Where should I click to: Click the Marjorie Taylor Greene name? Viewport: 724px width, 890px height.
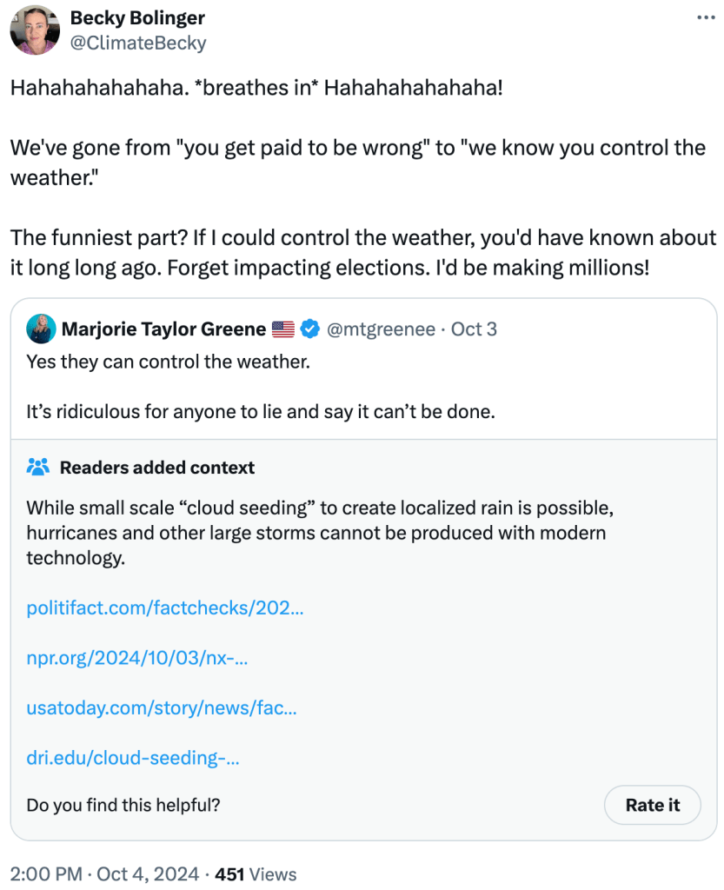(163, 329)
